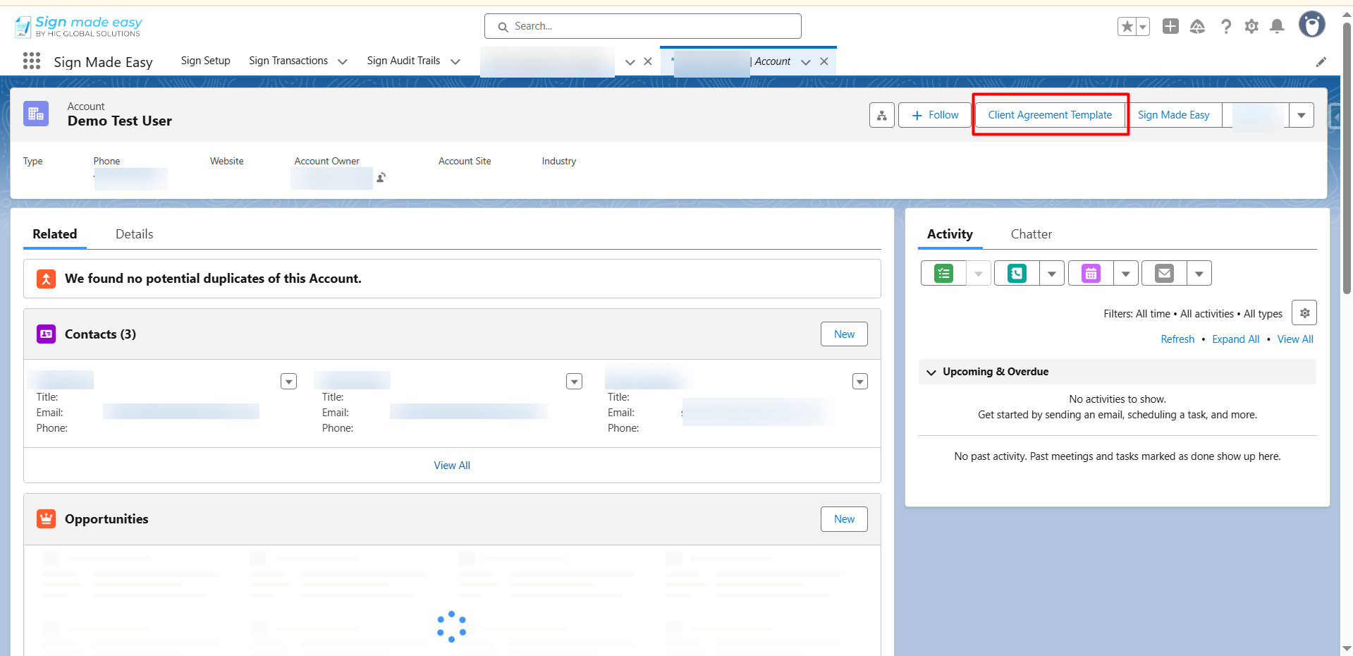Open the New Event dropdown arrow

[1126, 273]
